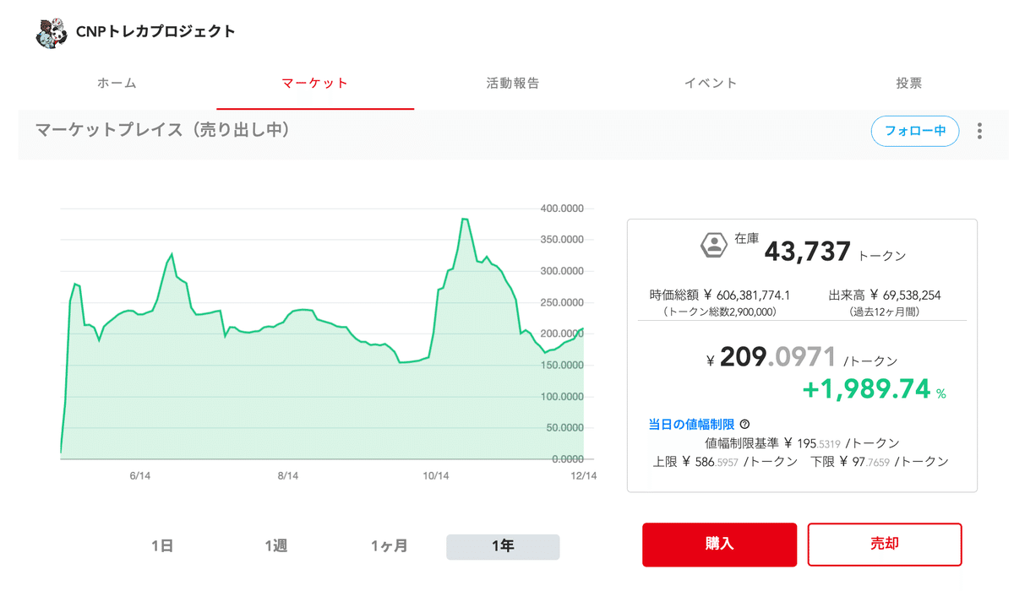
Task: Show the 1週 chart range
Action: tap(275, 546)
